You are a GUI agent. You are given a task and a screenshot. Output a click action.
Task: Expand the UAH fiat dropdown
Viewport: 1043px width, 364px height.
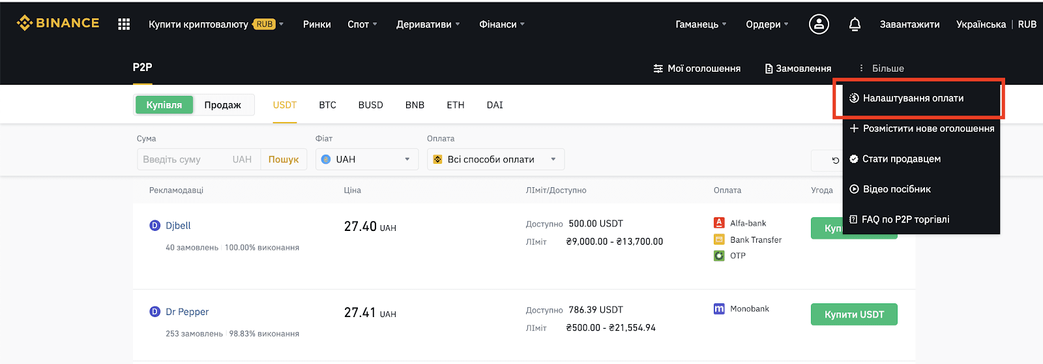pyautogui.click(x=367, y=159)
